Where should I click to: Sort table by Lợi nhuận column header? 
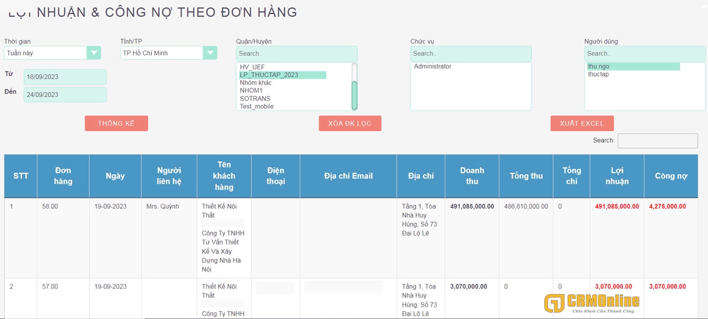[616, 176]
